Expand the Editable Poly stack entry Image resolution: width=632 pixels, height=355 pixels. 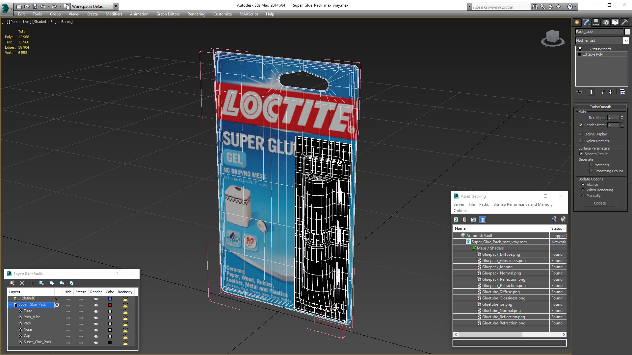579,54
